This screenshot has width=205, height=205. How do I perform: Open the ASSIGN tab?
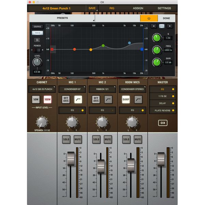click(138, 8)
